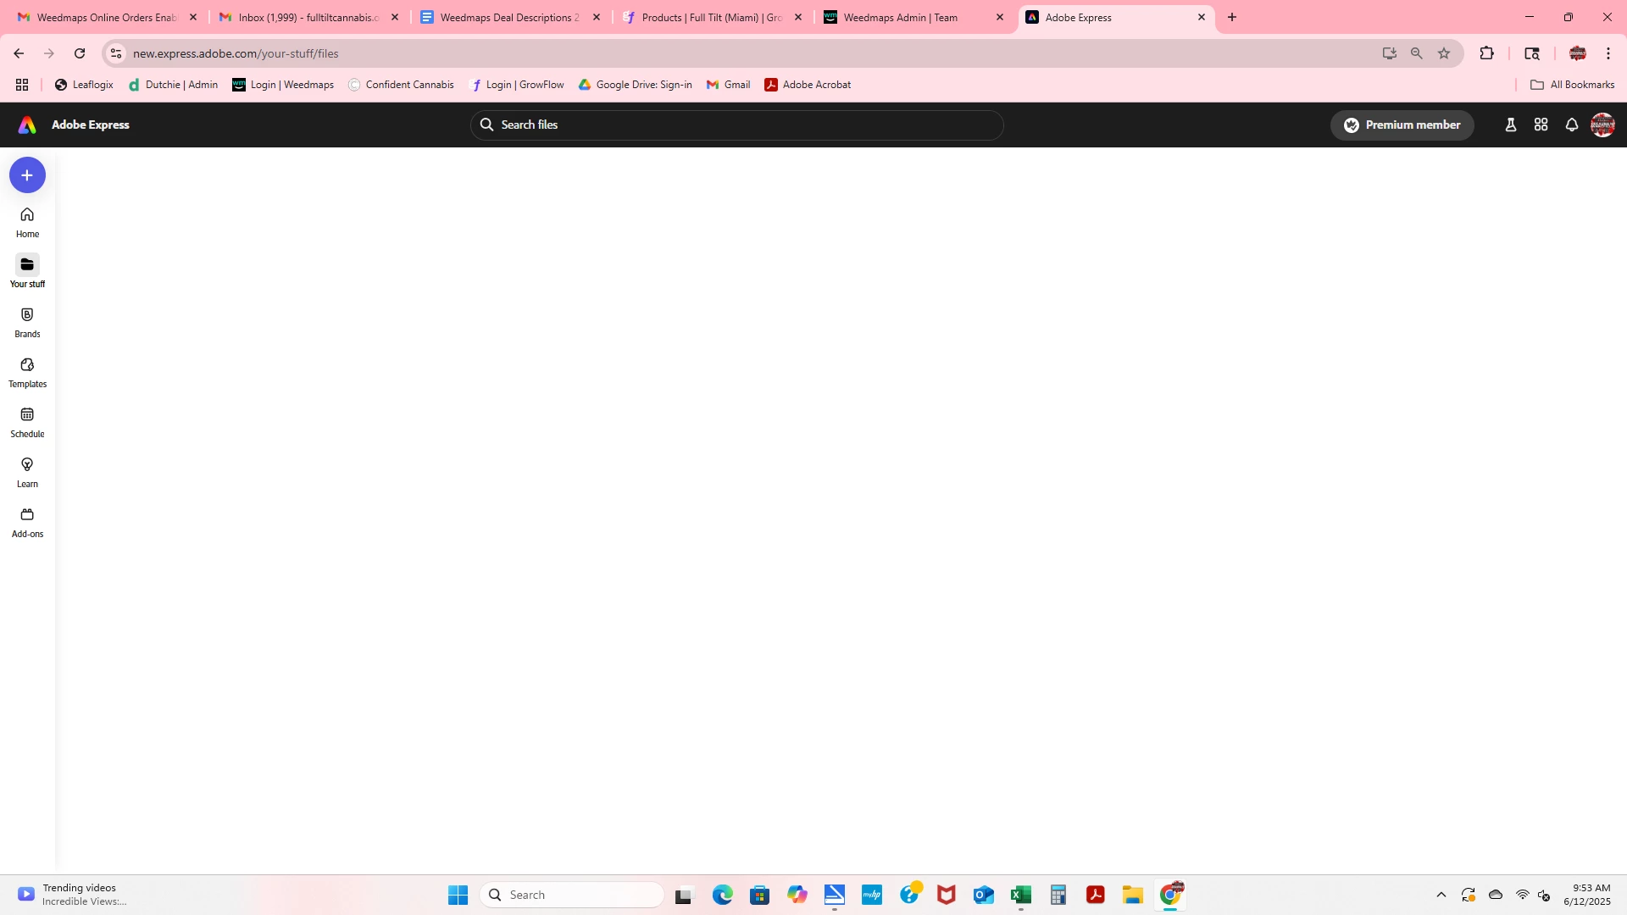Open the Leaflogix bookmark
This screenshot has height=915, width=1627.
(84, 85)
